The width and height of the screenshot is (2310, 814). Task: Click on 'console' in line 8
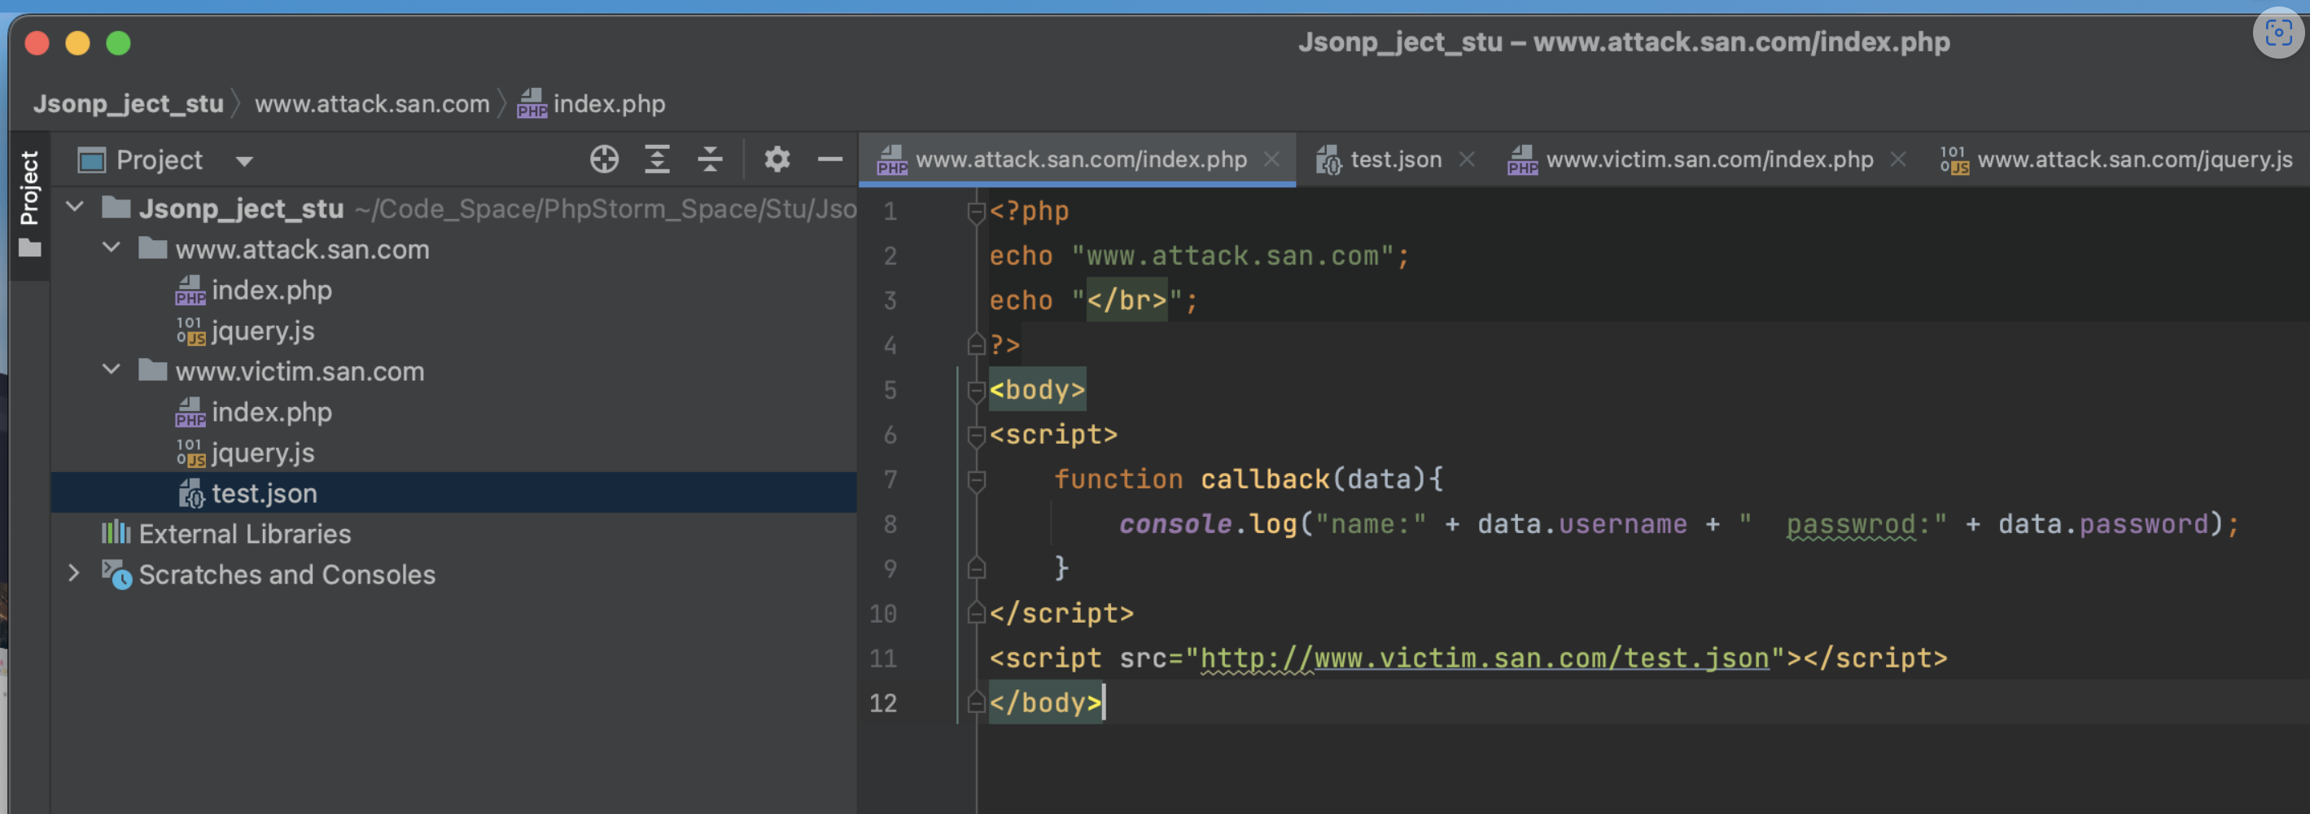[1175, 524]
